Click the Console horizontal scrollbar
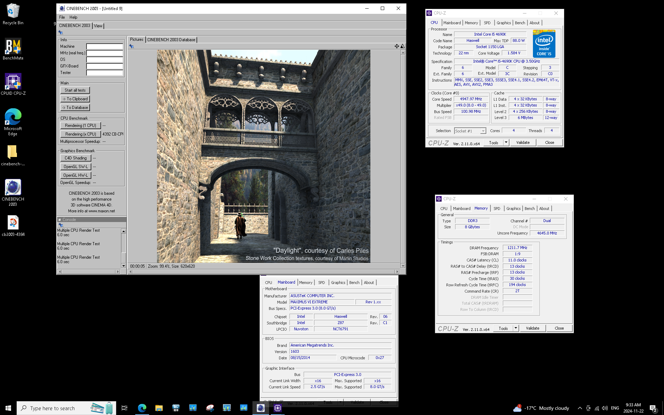The image size is (664, 415). [x=89, y=272]
